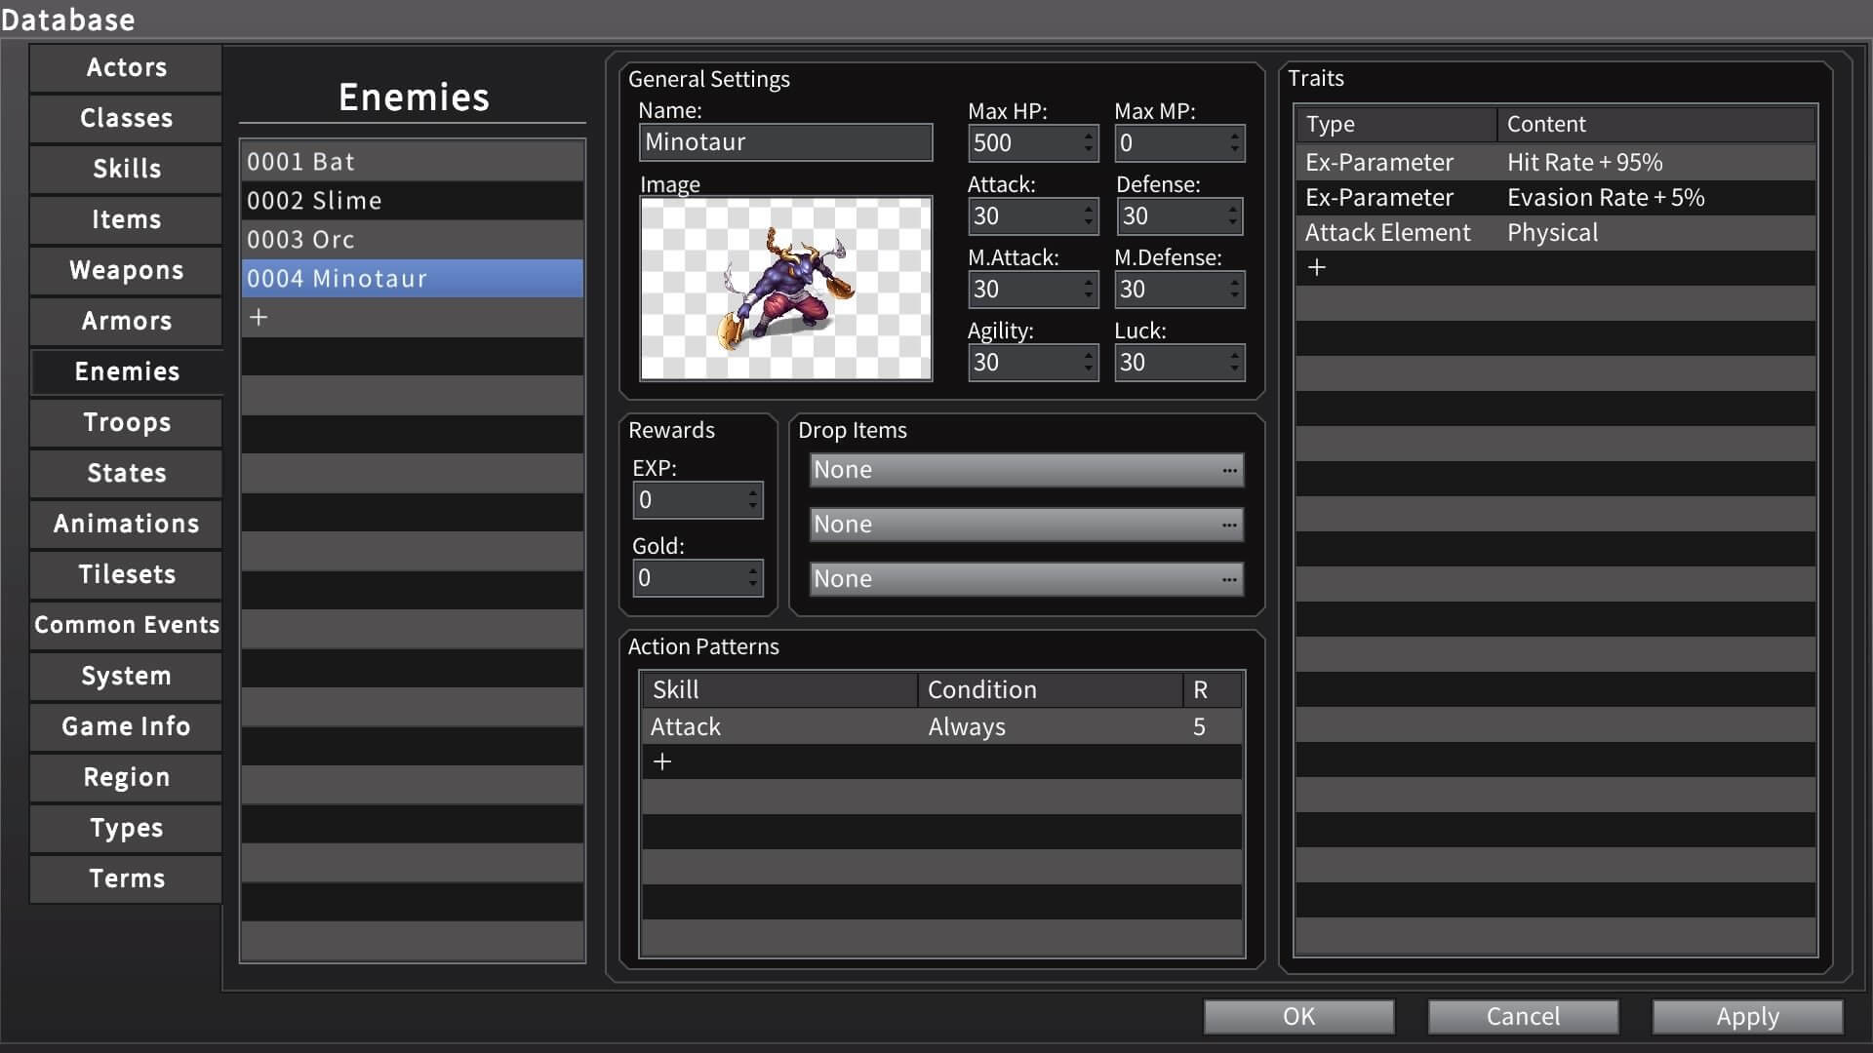Switch to the System tab
1873x1053 pixels.
[x=127, y=677]
